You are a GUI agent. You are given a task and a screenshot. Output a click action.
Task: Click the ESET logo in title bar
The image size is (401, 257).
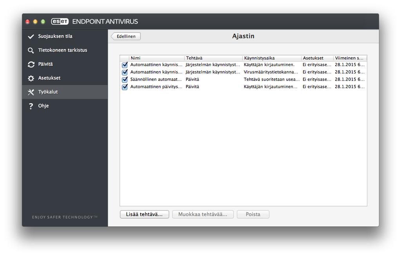pyautogui.click(x=60, y=22)
